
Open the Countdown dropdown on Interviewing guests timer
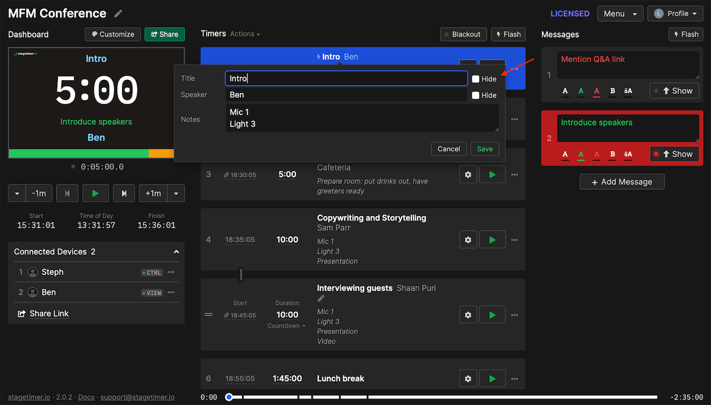click(x=286, y=326)
